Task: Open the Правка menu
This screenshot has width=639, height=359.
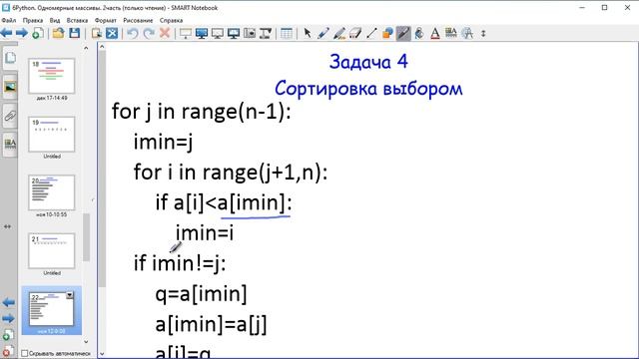Action: [x=33, y=20]
